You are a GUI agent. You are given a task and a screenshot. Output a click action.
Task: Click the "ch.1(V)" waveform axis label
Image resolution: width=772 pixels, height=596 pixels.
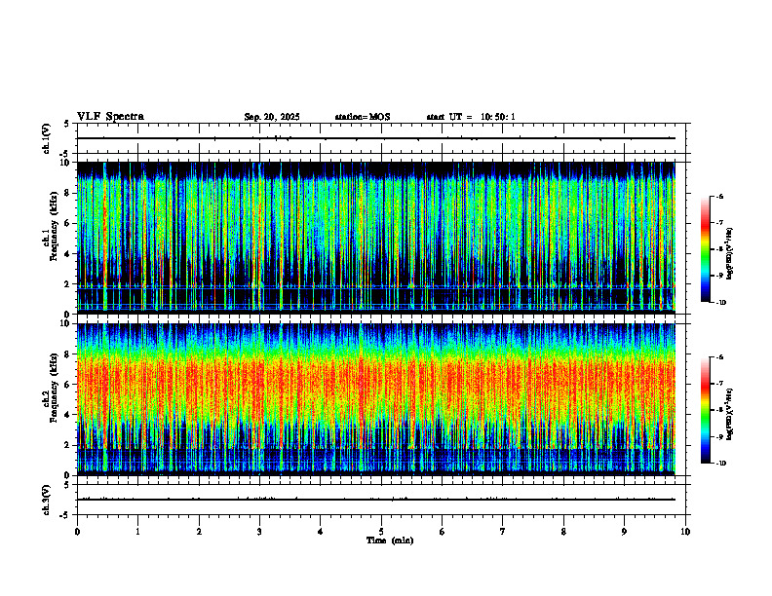click(x=47, y=138)
